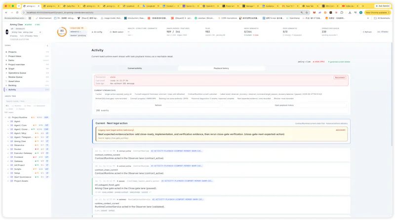Switch to localhost browser tab

130,6
